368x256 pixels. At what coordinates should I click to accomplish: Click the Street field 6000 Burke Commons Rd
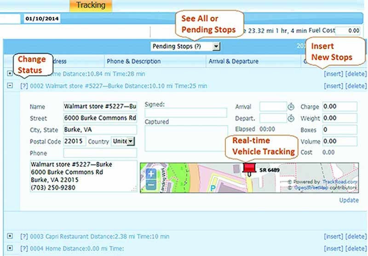click(100, 118)
